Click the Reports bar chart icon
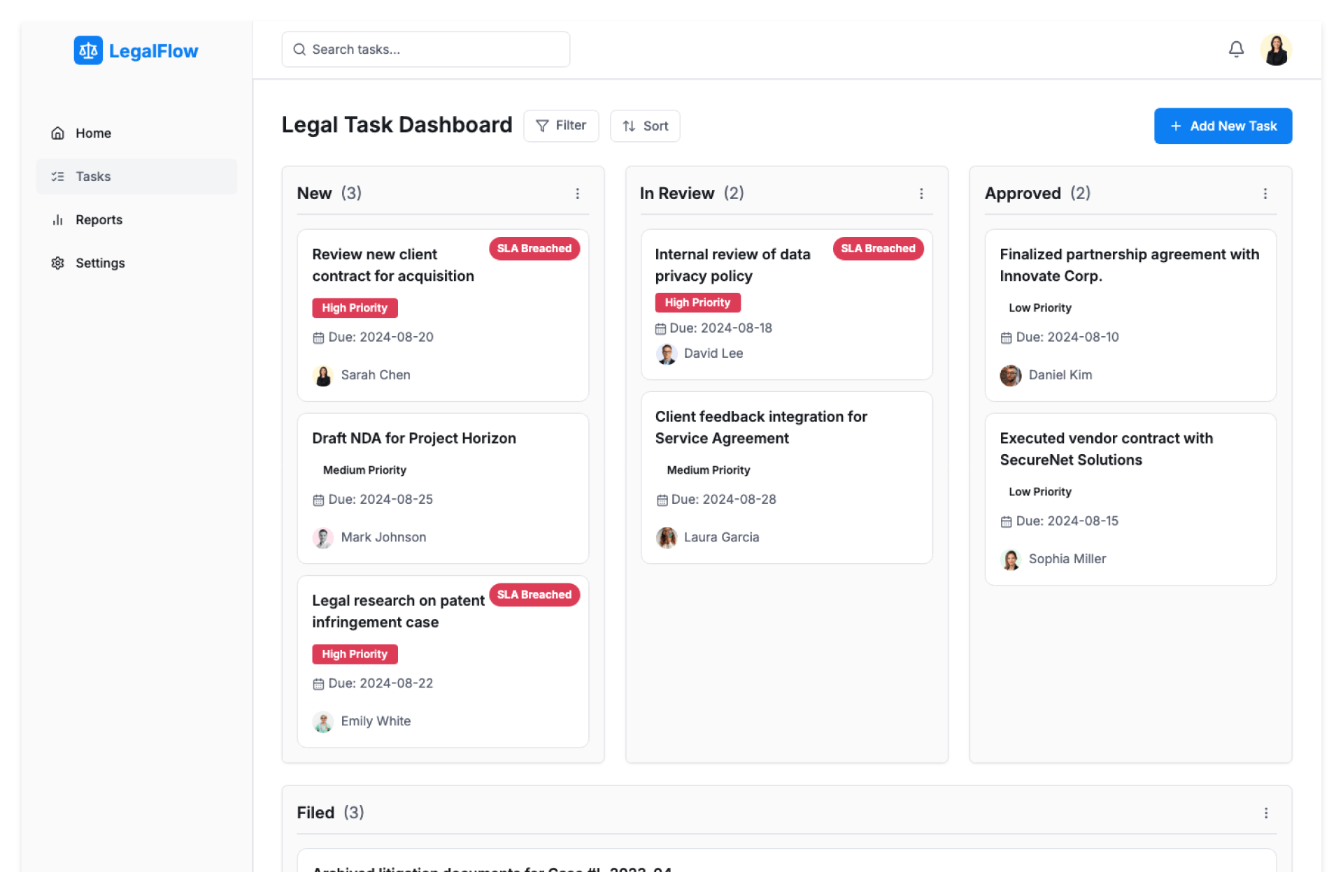The width and height of the screenshot is (1343, 872). click(58, 219)
